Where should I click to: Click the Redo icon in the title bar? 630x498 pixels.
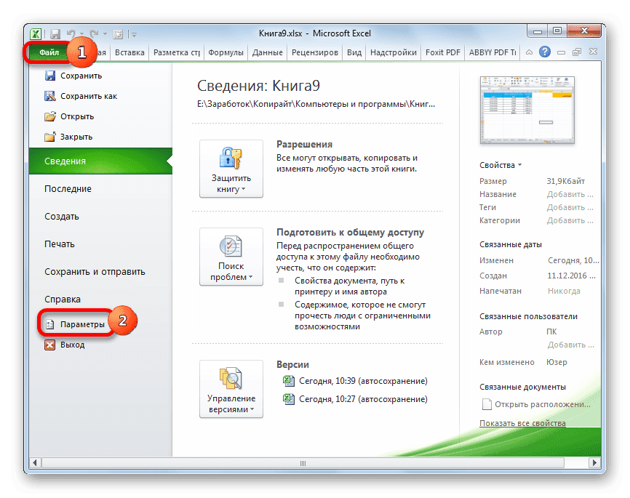click(93, 33)
